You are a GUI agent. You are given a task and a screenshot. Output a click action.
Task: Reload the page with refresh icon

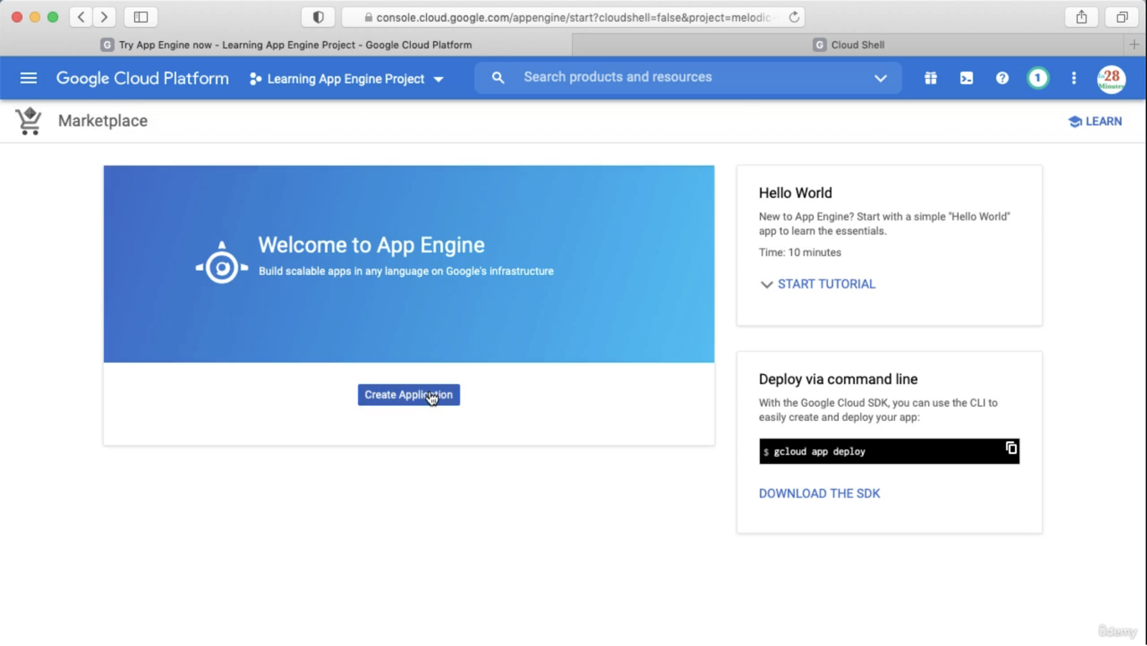[x=795, y=17]
